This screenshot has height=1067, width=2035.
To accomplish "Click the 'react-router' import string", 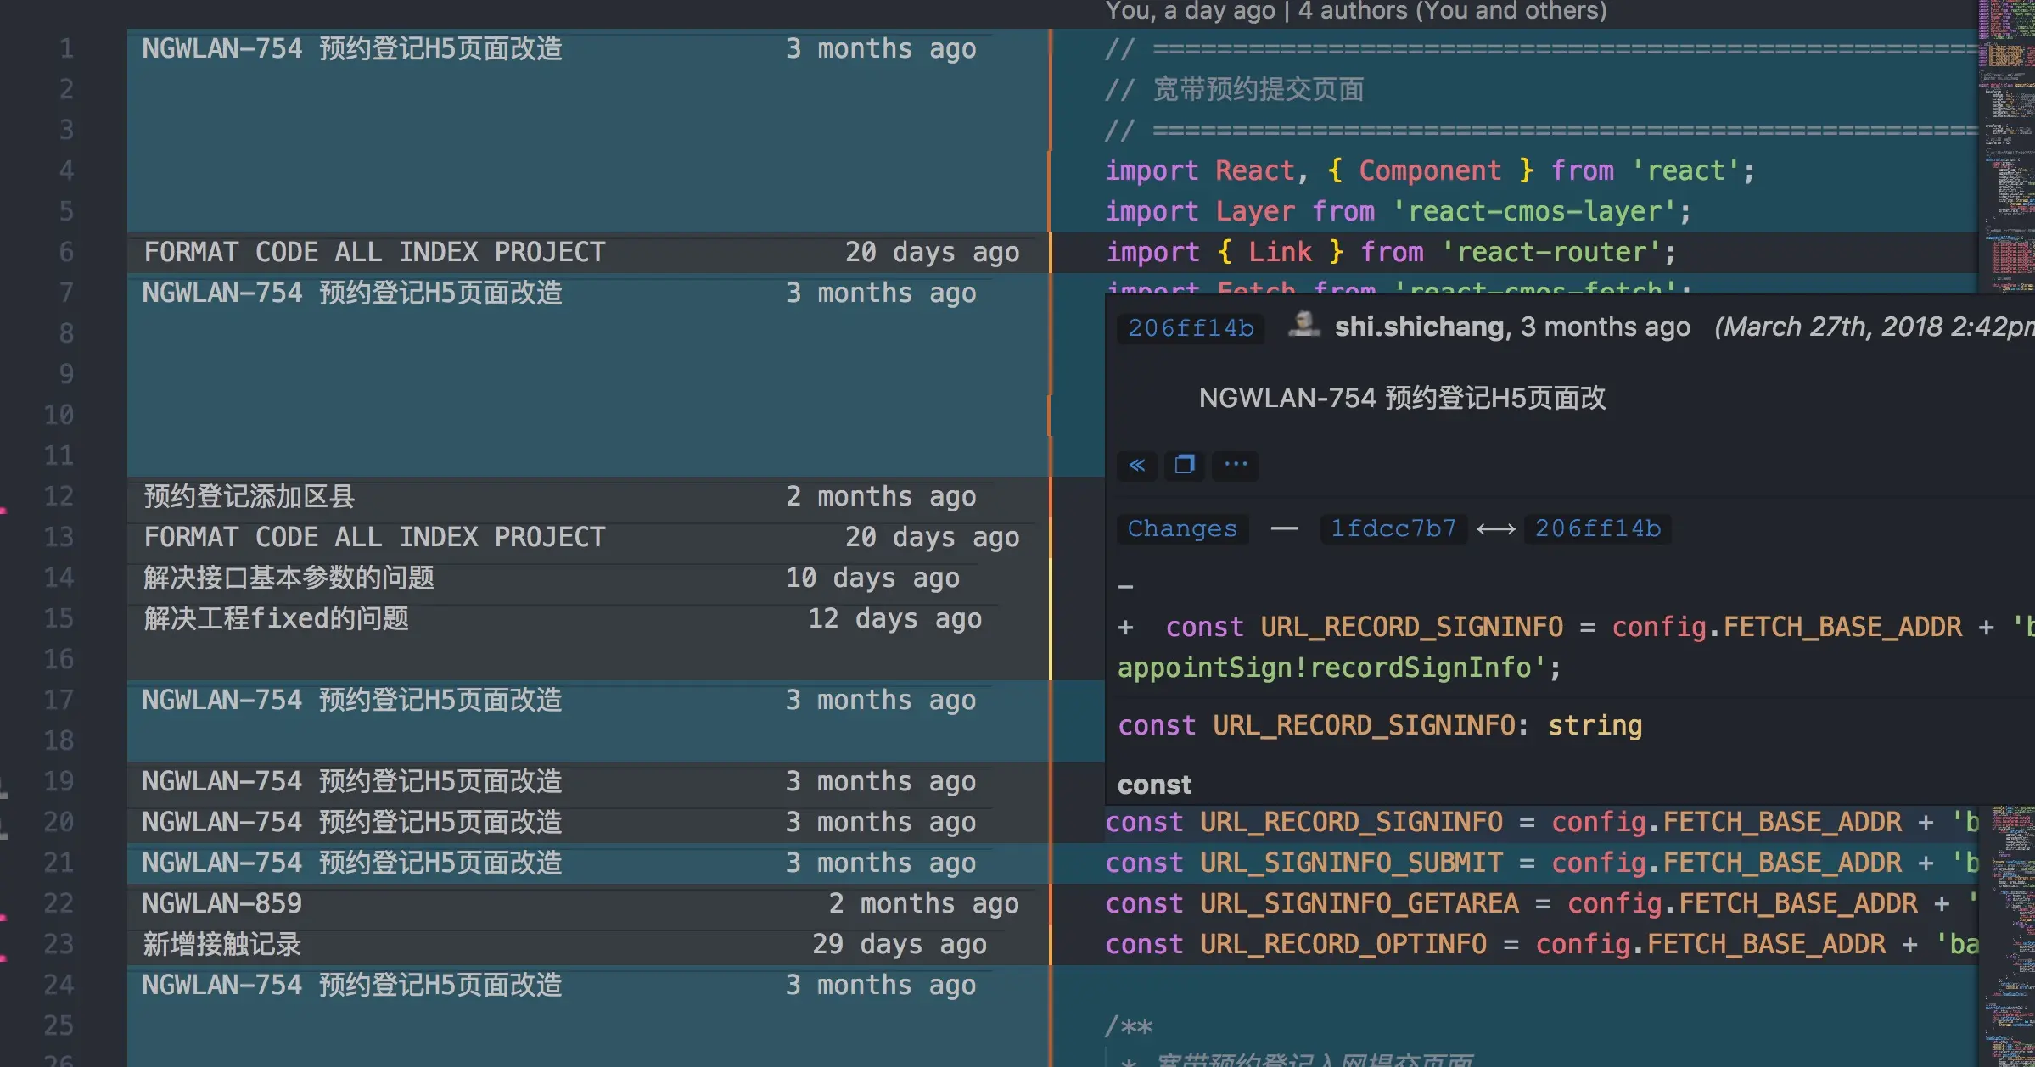I will click(x=1550, y=252).
